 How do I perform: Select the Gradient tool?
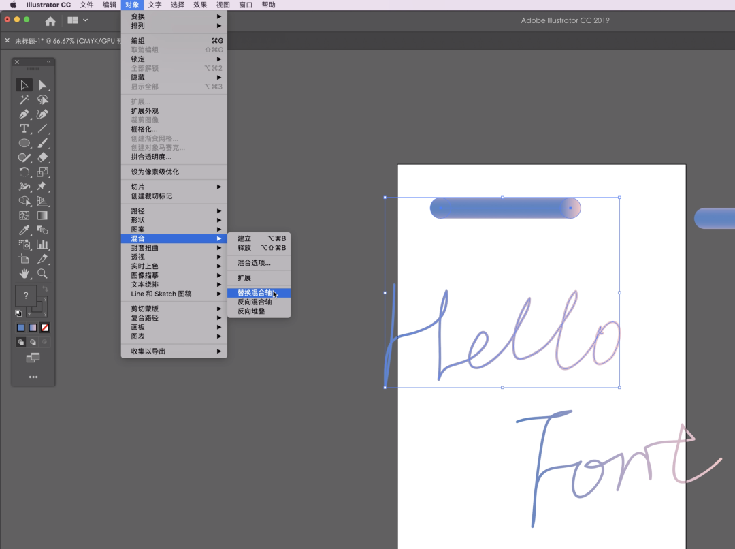pyautogui.click(x=42, y=215)
